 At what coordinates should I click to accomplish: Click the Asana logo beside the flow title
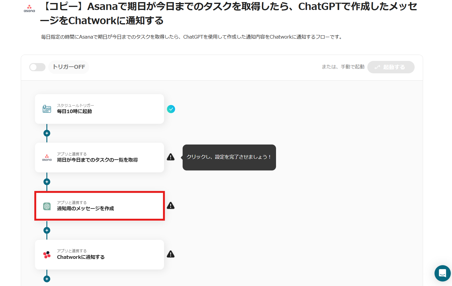pos(29,8)
